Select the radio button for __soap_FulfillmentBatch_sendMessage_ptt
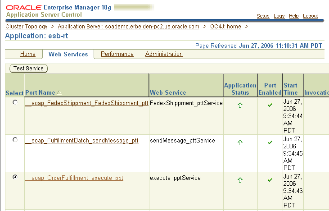This screenshot has height=211, width=329. pos(15,140)
